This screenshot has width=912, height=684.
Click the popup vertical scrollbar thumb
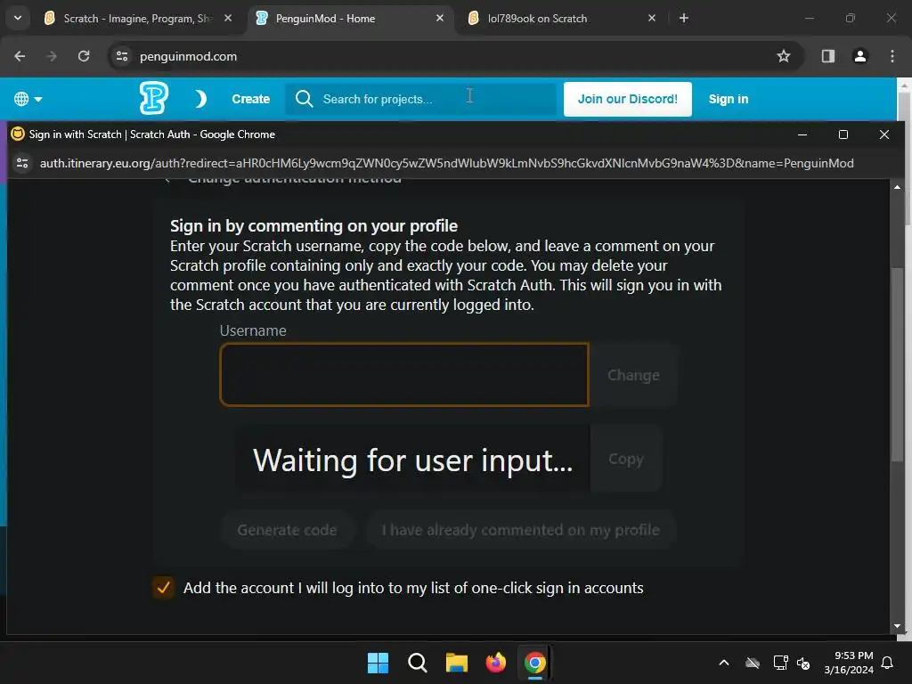(897, 364)
